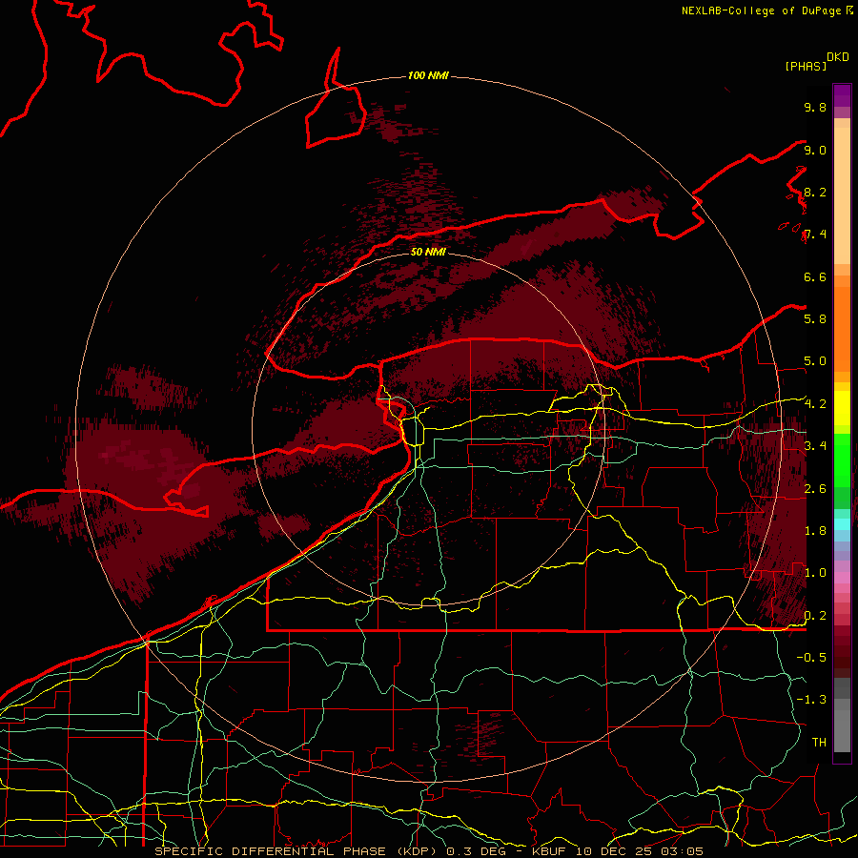Screen dimensions: 858x858
Task: Click the DKD legend label
Action: pyautogui.click(x=838, y=57)
